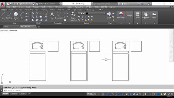Screen dimensions: 174x98
Task: Click the Undo arrow icon
Action: point(24,4)
